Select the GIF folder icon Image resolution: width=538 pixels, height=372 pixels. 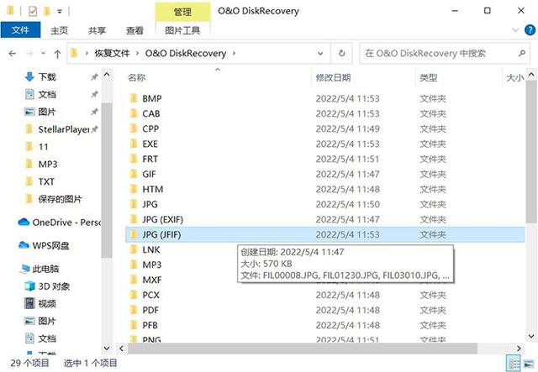(x=134, y=174)
